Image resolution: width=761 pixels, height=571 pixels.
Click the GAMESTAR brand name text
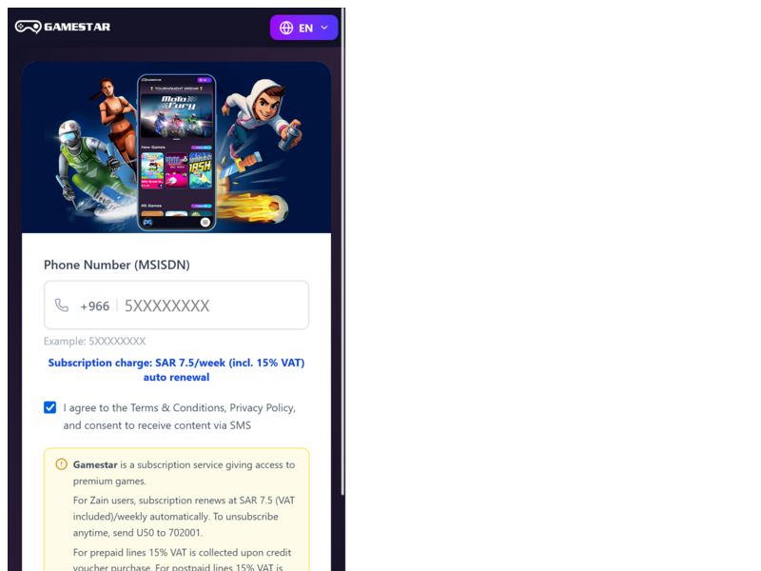[x=77, y=27]
